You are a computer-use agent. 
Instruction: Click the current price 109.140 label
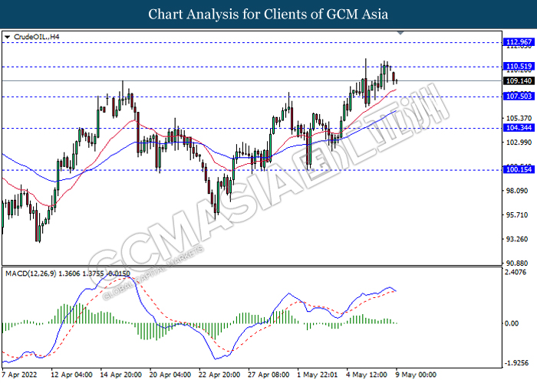click(519, 80)
